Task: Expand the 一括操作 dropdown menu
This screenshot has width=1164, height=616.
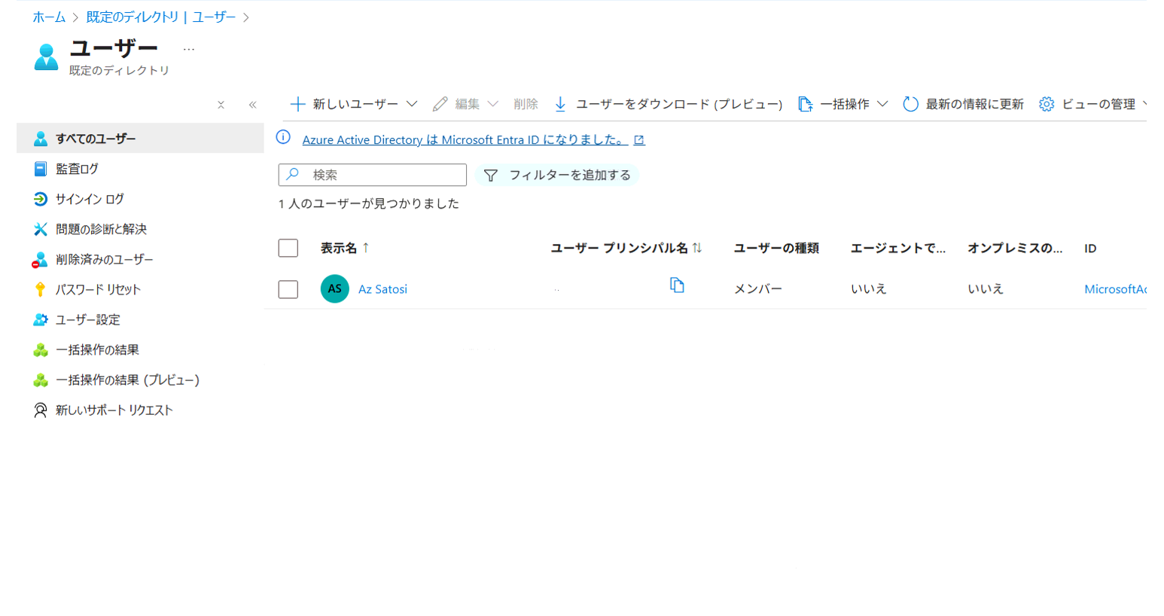Action: [x=882, y=104]
